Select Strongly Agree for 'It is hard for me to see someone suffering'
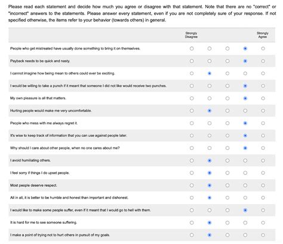Image resolution: width=283 pixels, height=244 pixels. (263, 223)
